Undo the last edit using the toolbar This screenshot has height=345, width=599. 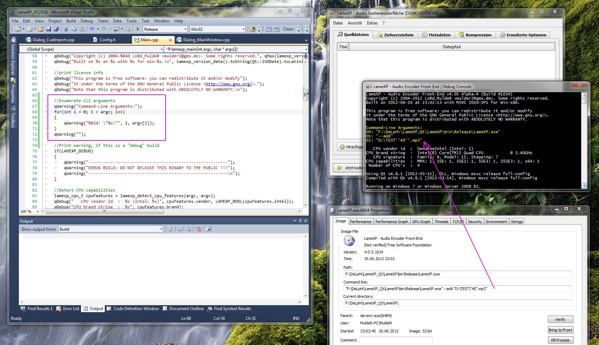[92, 29]
